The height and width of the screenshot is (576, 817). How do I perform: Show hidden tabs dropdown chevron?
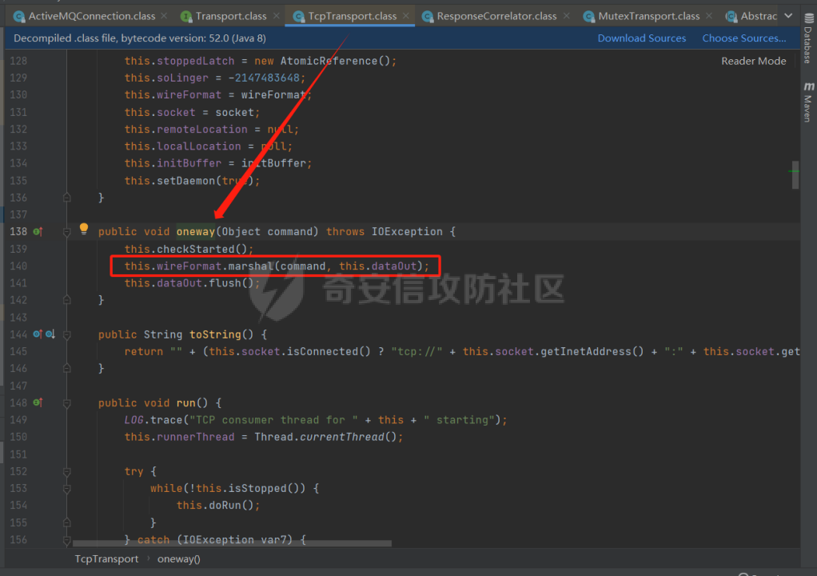(788, 16)
